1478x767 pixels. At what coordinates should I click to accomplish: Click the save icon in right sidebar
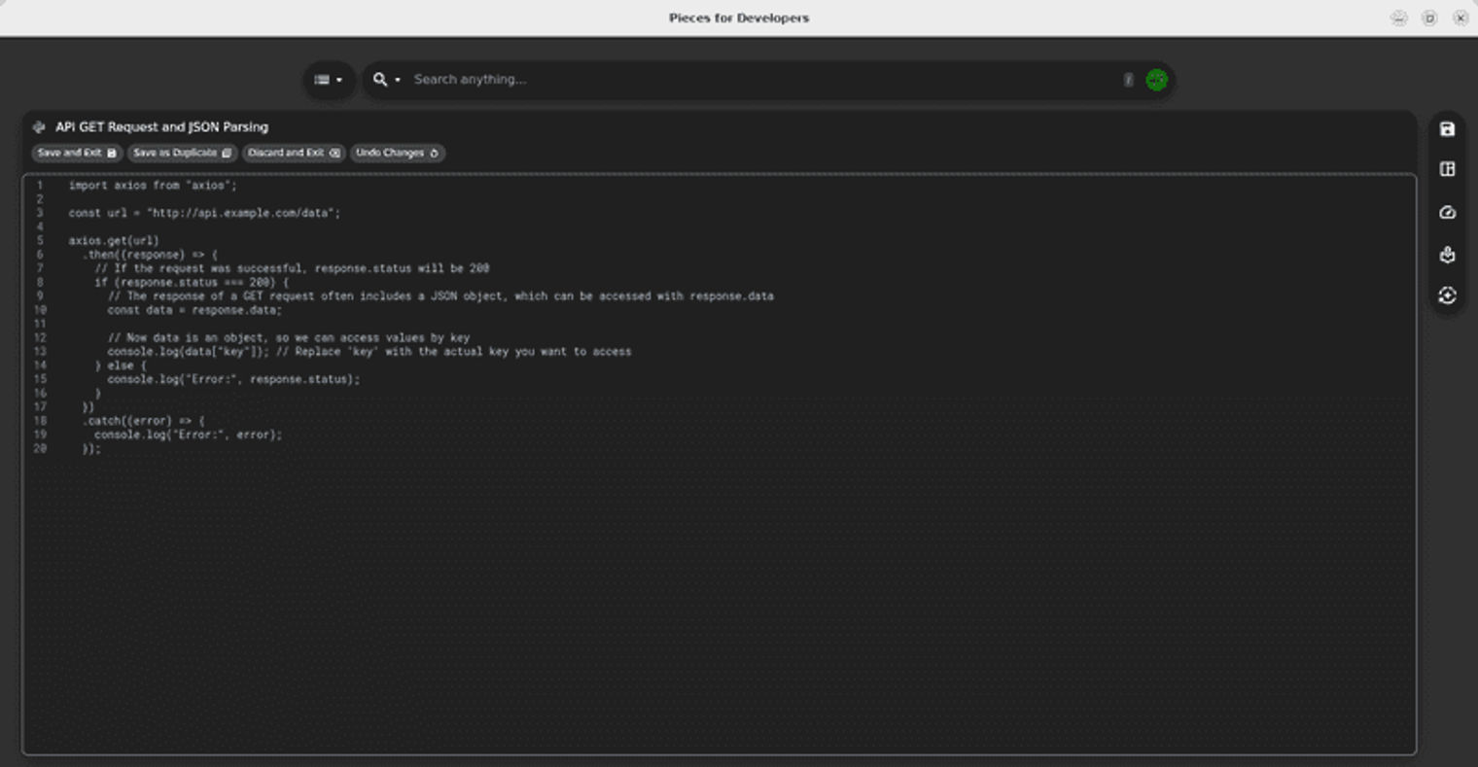tap(1447, 129)
